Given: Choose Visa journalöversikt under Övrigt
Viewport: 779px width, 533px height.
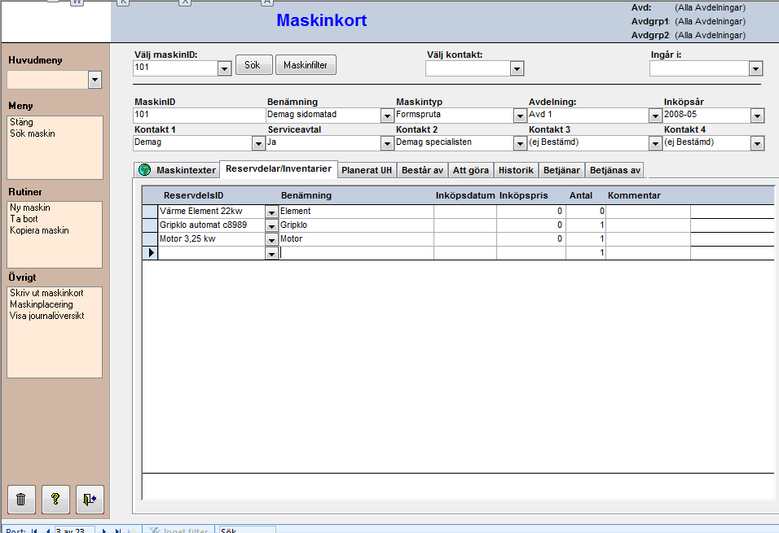Looking at the screenshot, I should [x=47, y=316].
